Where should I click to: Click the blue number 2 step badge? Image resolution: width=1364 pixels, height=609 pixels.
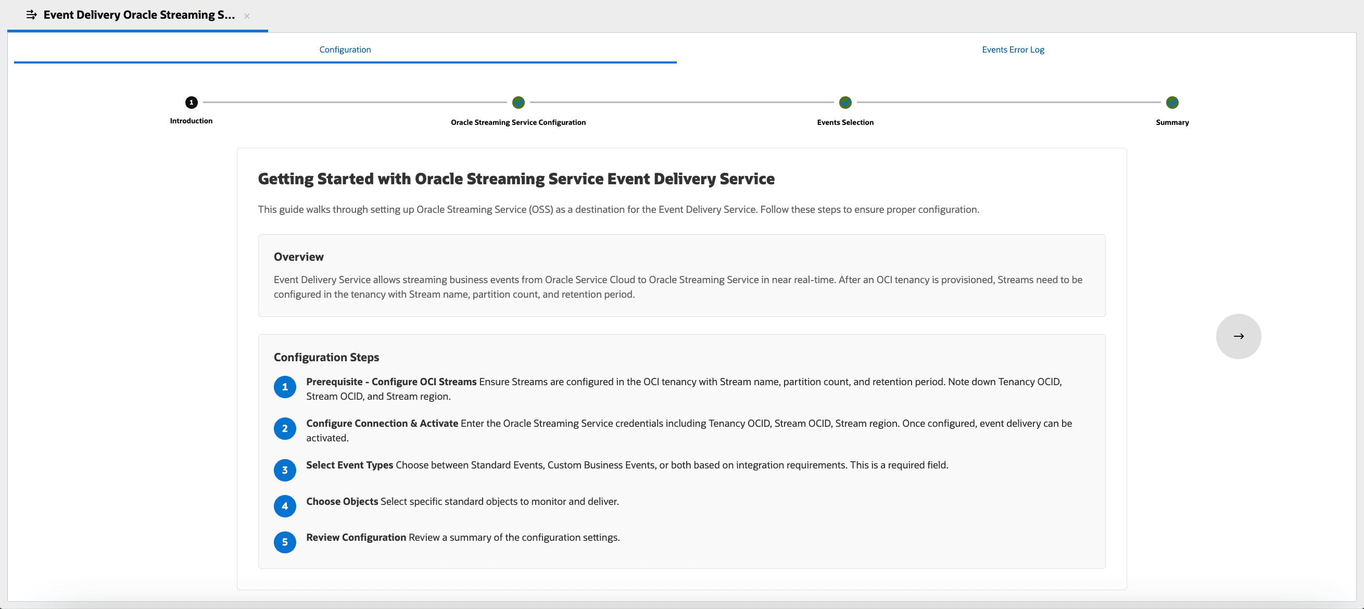(x=284, y=428)
